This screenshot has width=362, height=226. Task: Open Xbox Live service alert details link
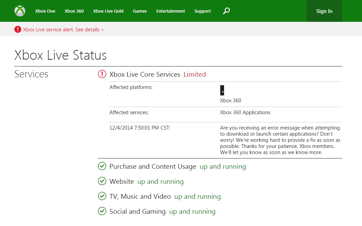coord(64,30)
